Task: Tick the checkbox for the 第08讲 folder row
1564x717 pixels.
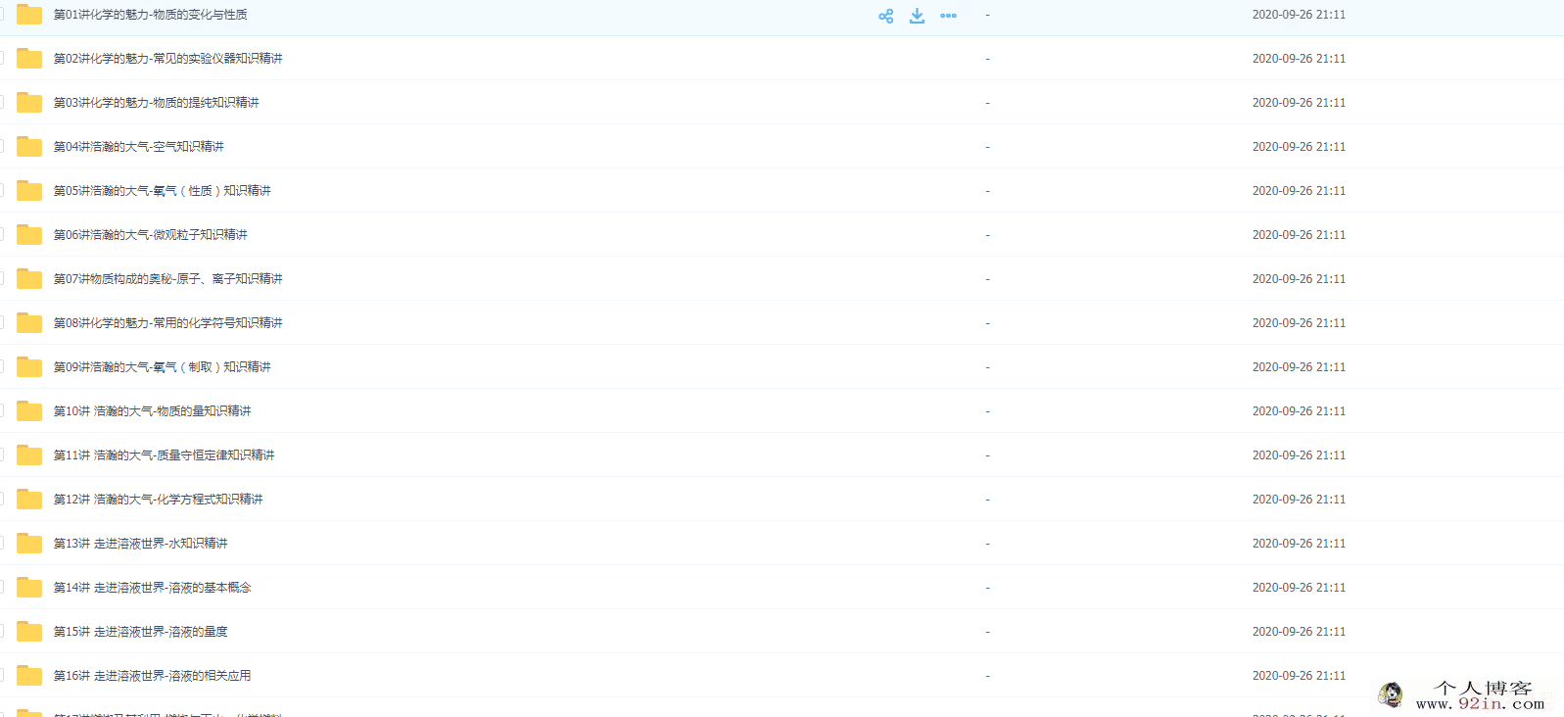Action: coord(2,322)
